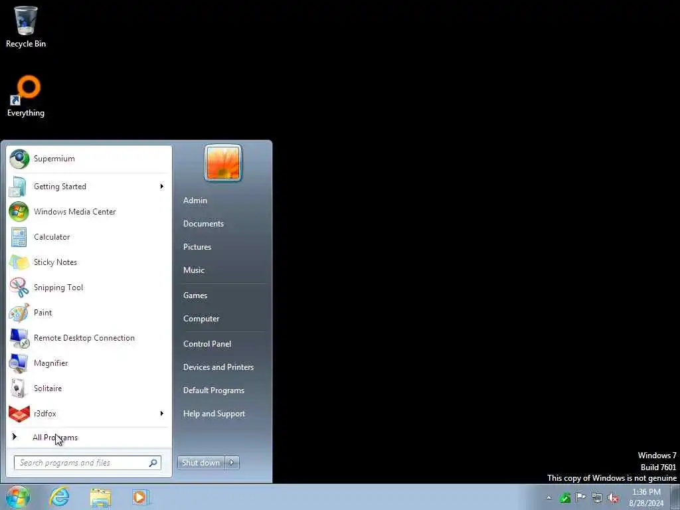Image resolution: width=680 pixels, height=510 pixels.
Task: Launch the Snipping Tool scissors icon
Action: [x=19, y=287]
